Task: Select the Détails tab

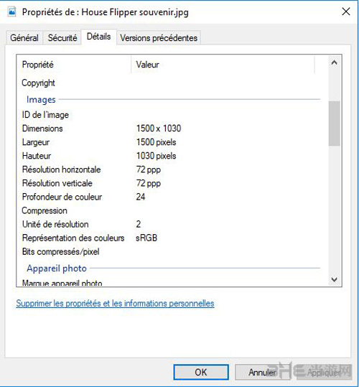Action: 98,37
